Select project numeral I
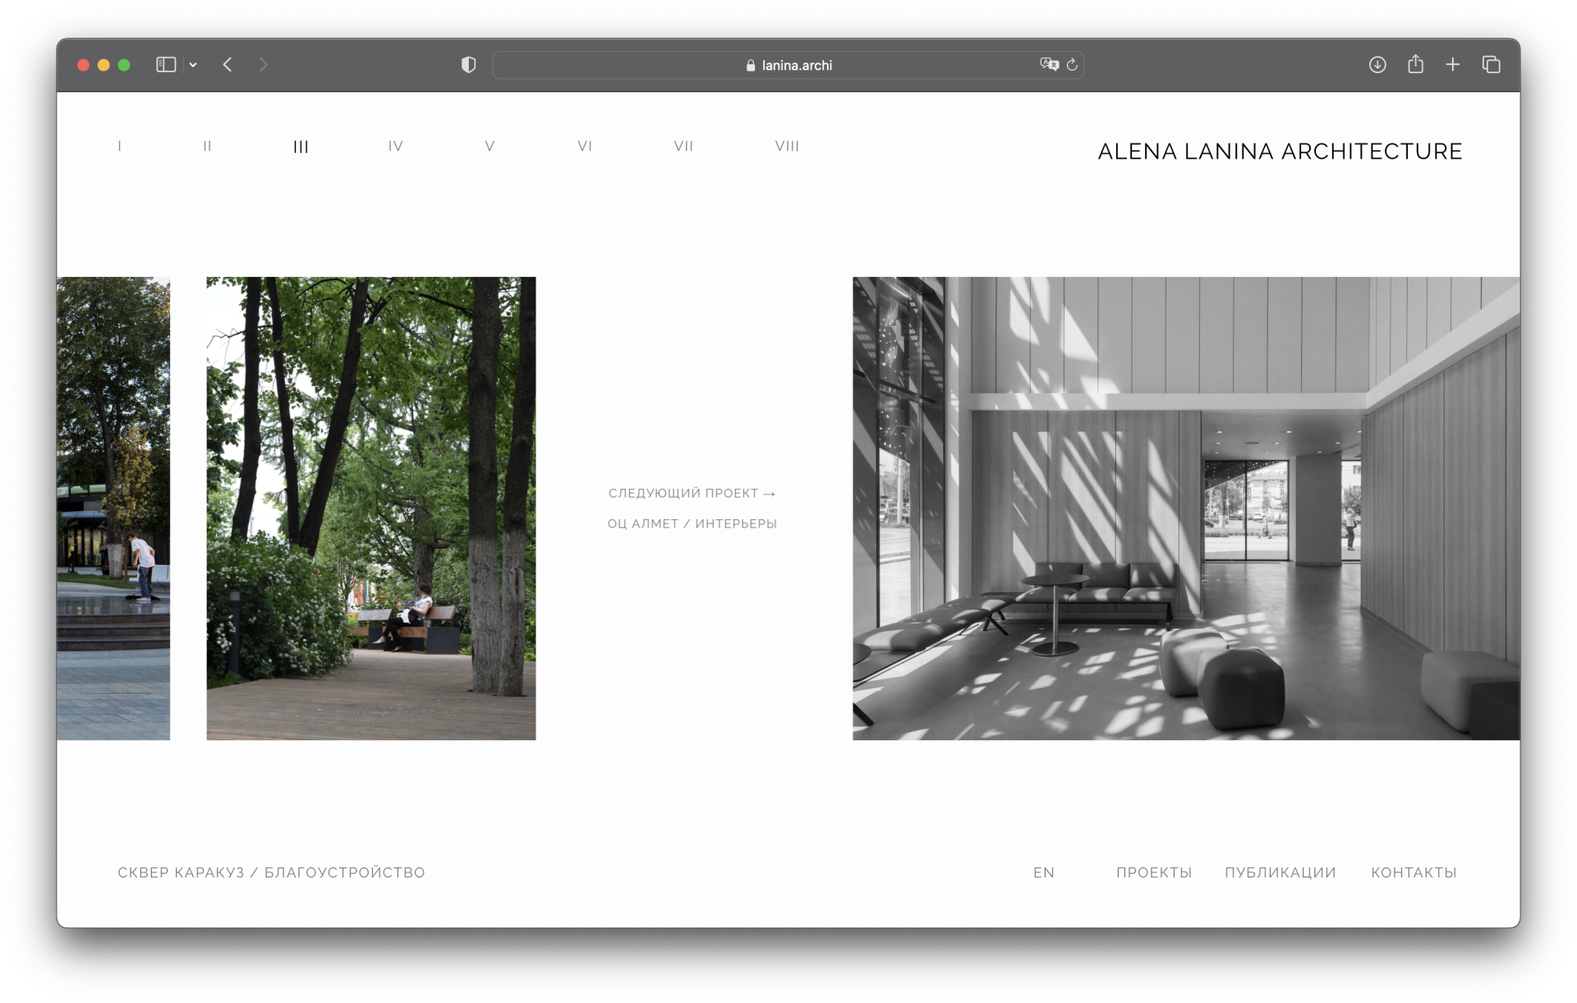 click(120, 146)
